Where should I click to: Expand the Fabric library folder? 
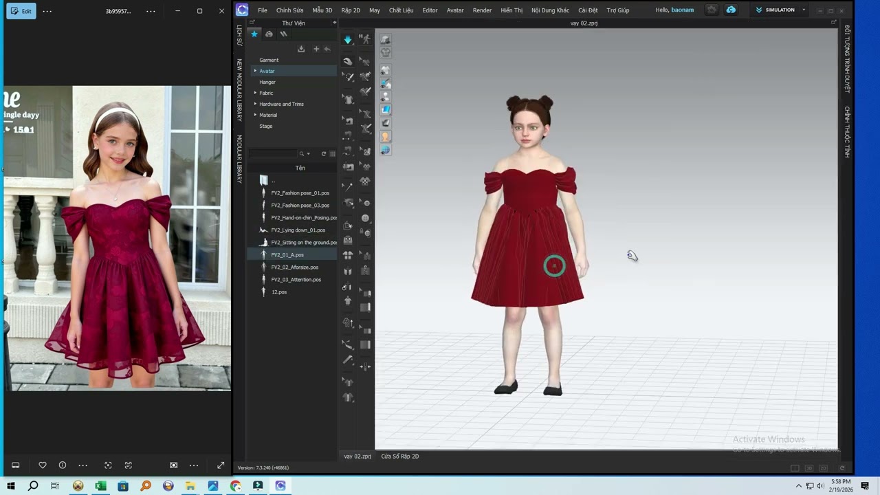pos(255,93)
